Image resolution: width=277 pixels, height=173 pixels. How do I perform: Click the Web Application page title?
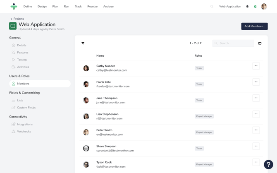[x=37, y=24]
